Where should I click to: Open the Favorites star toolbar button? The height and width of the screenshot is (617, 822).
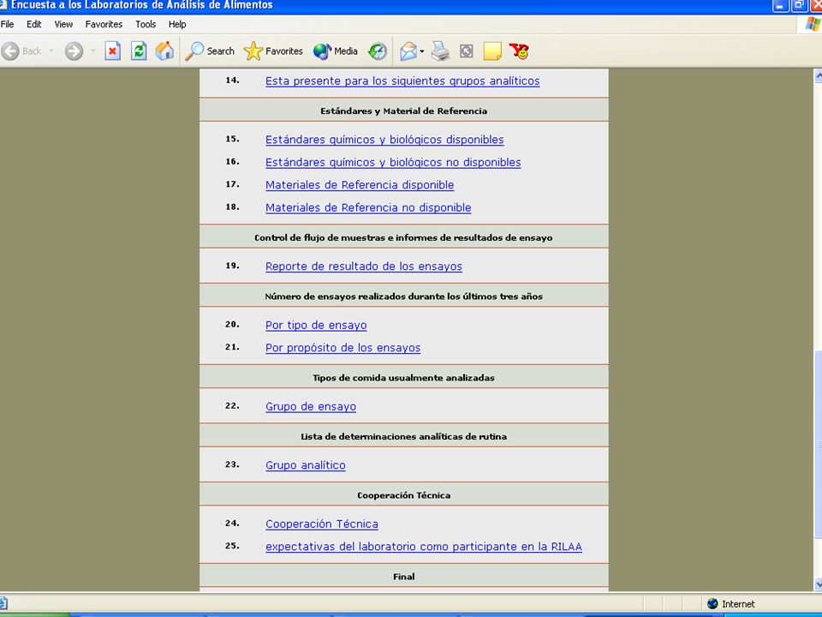274,51
